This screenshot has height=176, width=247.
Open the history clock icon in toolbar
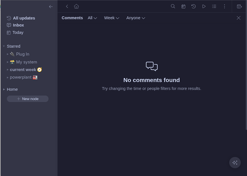point(194,6)
